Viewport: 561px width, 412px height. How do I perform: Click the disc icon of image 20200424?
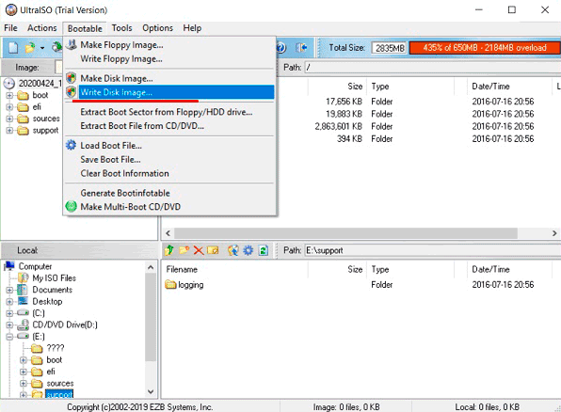click(9, 84)
